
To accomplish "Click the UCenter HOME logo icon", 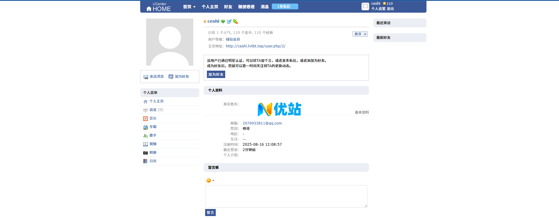I will coord(149,9).
